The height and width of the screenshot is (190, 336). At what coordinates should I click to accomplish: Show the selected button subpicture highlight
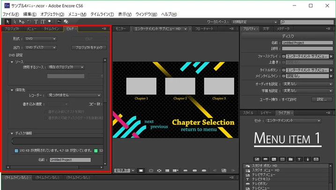tap(194, 170)
